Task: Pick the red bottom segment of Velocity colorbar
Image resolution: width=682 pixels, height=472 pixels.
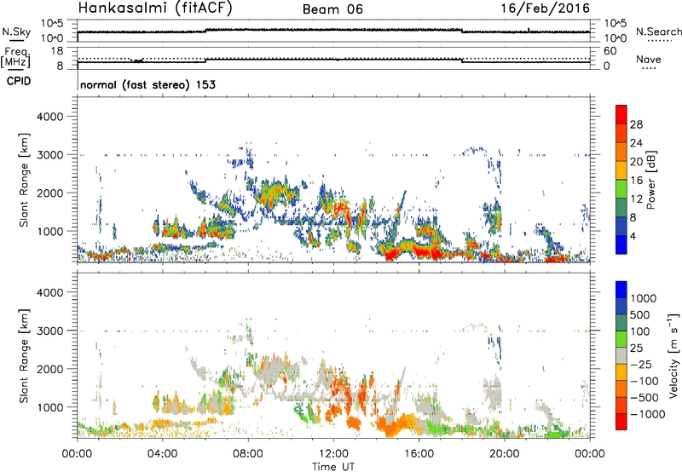Action: pos(621,422)
